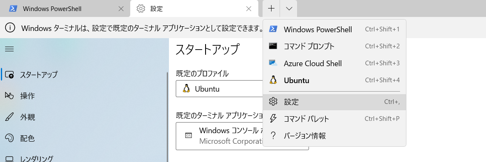
Task: Click the スタートアップ page heading
Action: click(207, 50)
